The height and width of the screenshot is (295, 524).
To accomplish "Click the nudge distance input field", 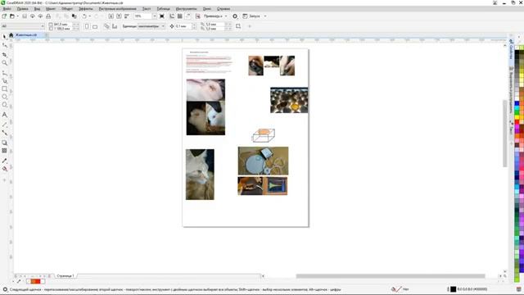I will click(183, 26).
